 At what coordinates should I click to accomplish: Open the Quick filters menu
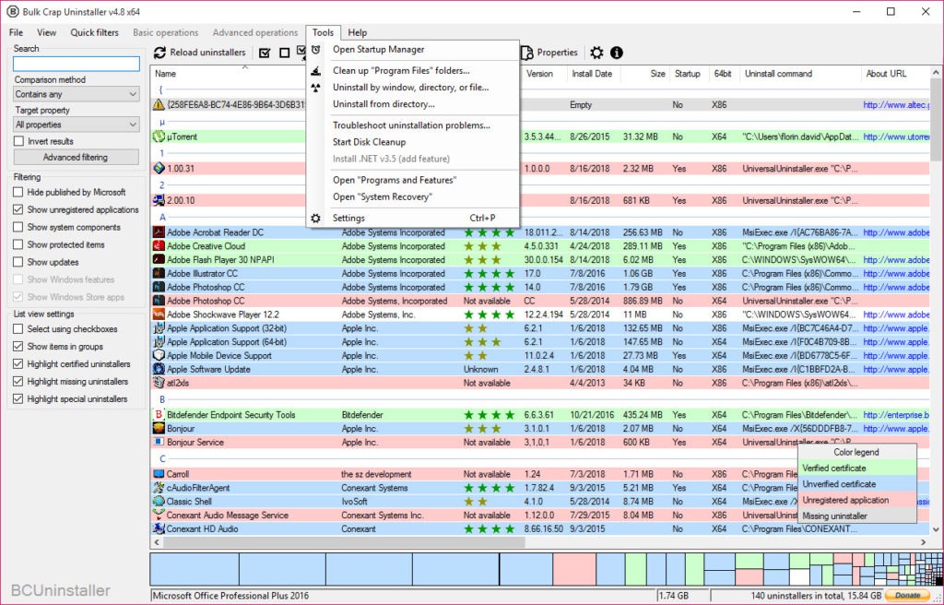[x=95, y=32]
